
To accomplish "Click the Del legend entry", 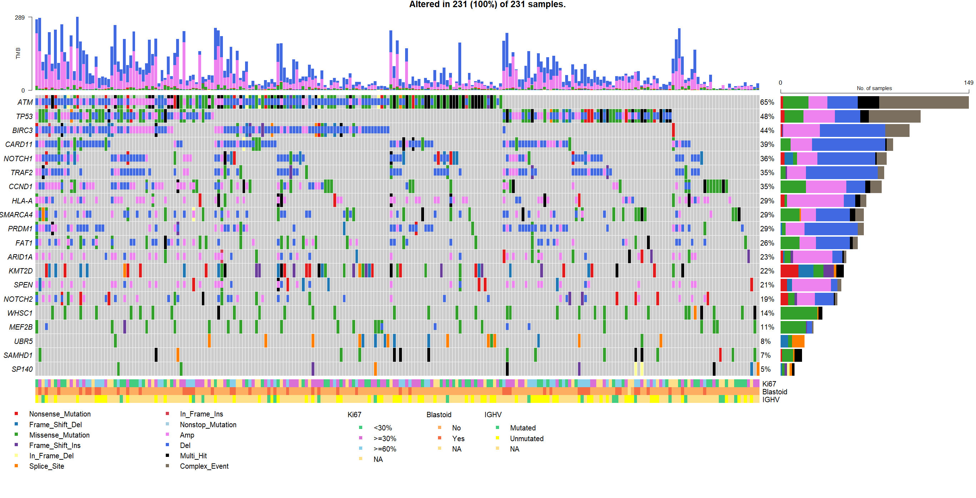I will (185, 445).
